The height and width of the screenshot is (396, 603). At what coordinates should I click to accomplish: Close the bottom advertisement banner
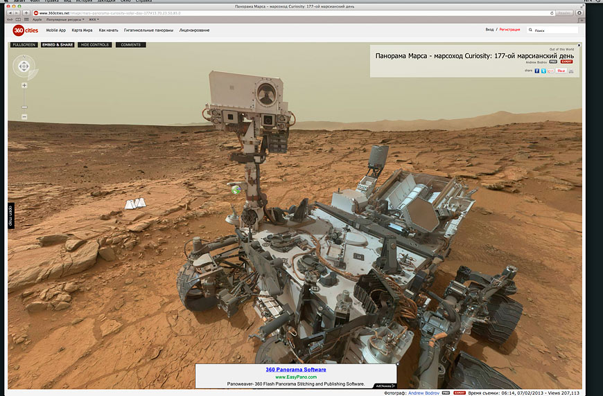click(398, 363)
